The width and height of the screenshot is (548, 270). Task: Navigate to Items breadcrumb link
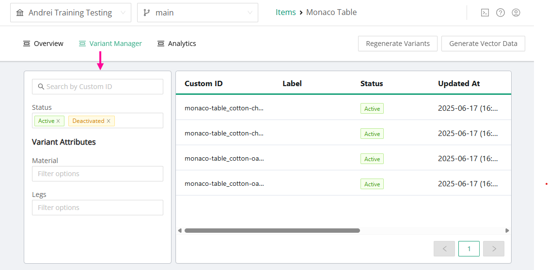pyautogui.click(x=285, y=13)
